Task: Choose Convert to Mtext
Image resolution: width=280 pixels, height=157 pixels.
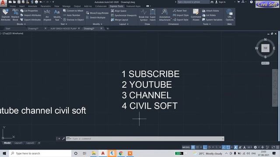Action: (x=73, y=10)
